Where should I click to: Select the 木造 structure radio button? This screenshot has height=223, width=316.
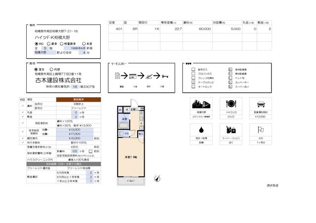tap(84, 43)
